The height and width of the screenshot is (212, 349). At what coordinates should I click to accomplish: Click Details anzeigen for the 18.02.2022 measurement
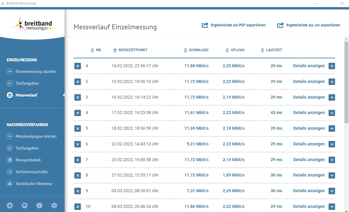point(309,128)
